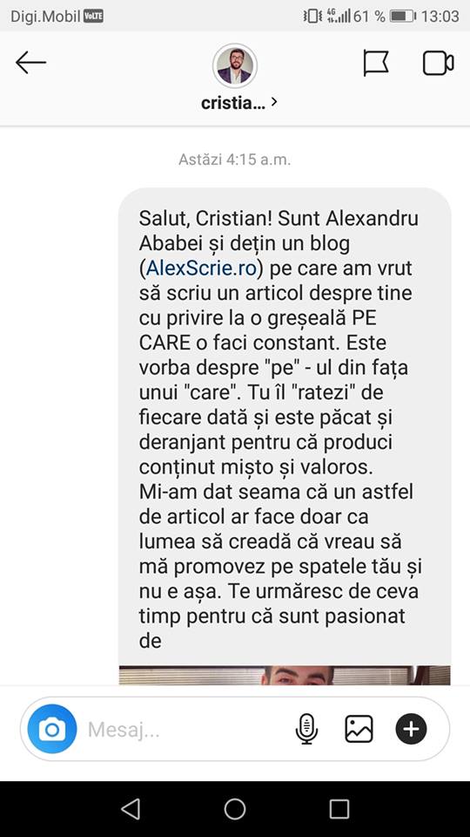Tap the black plus icon for more options
This screenshot has width=470, height=837.
click(x=411, y=729)
